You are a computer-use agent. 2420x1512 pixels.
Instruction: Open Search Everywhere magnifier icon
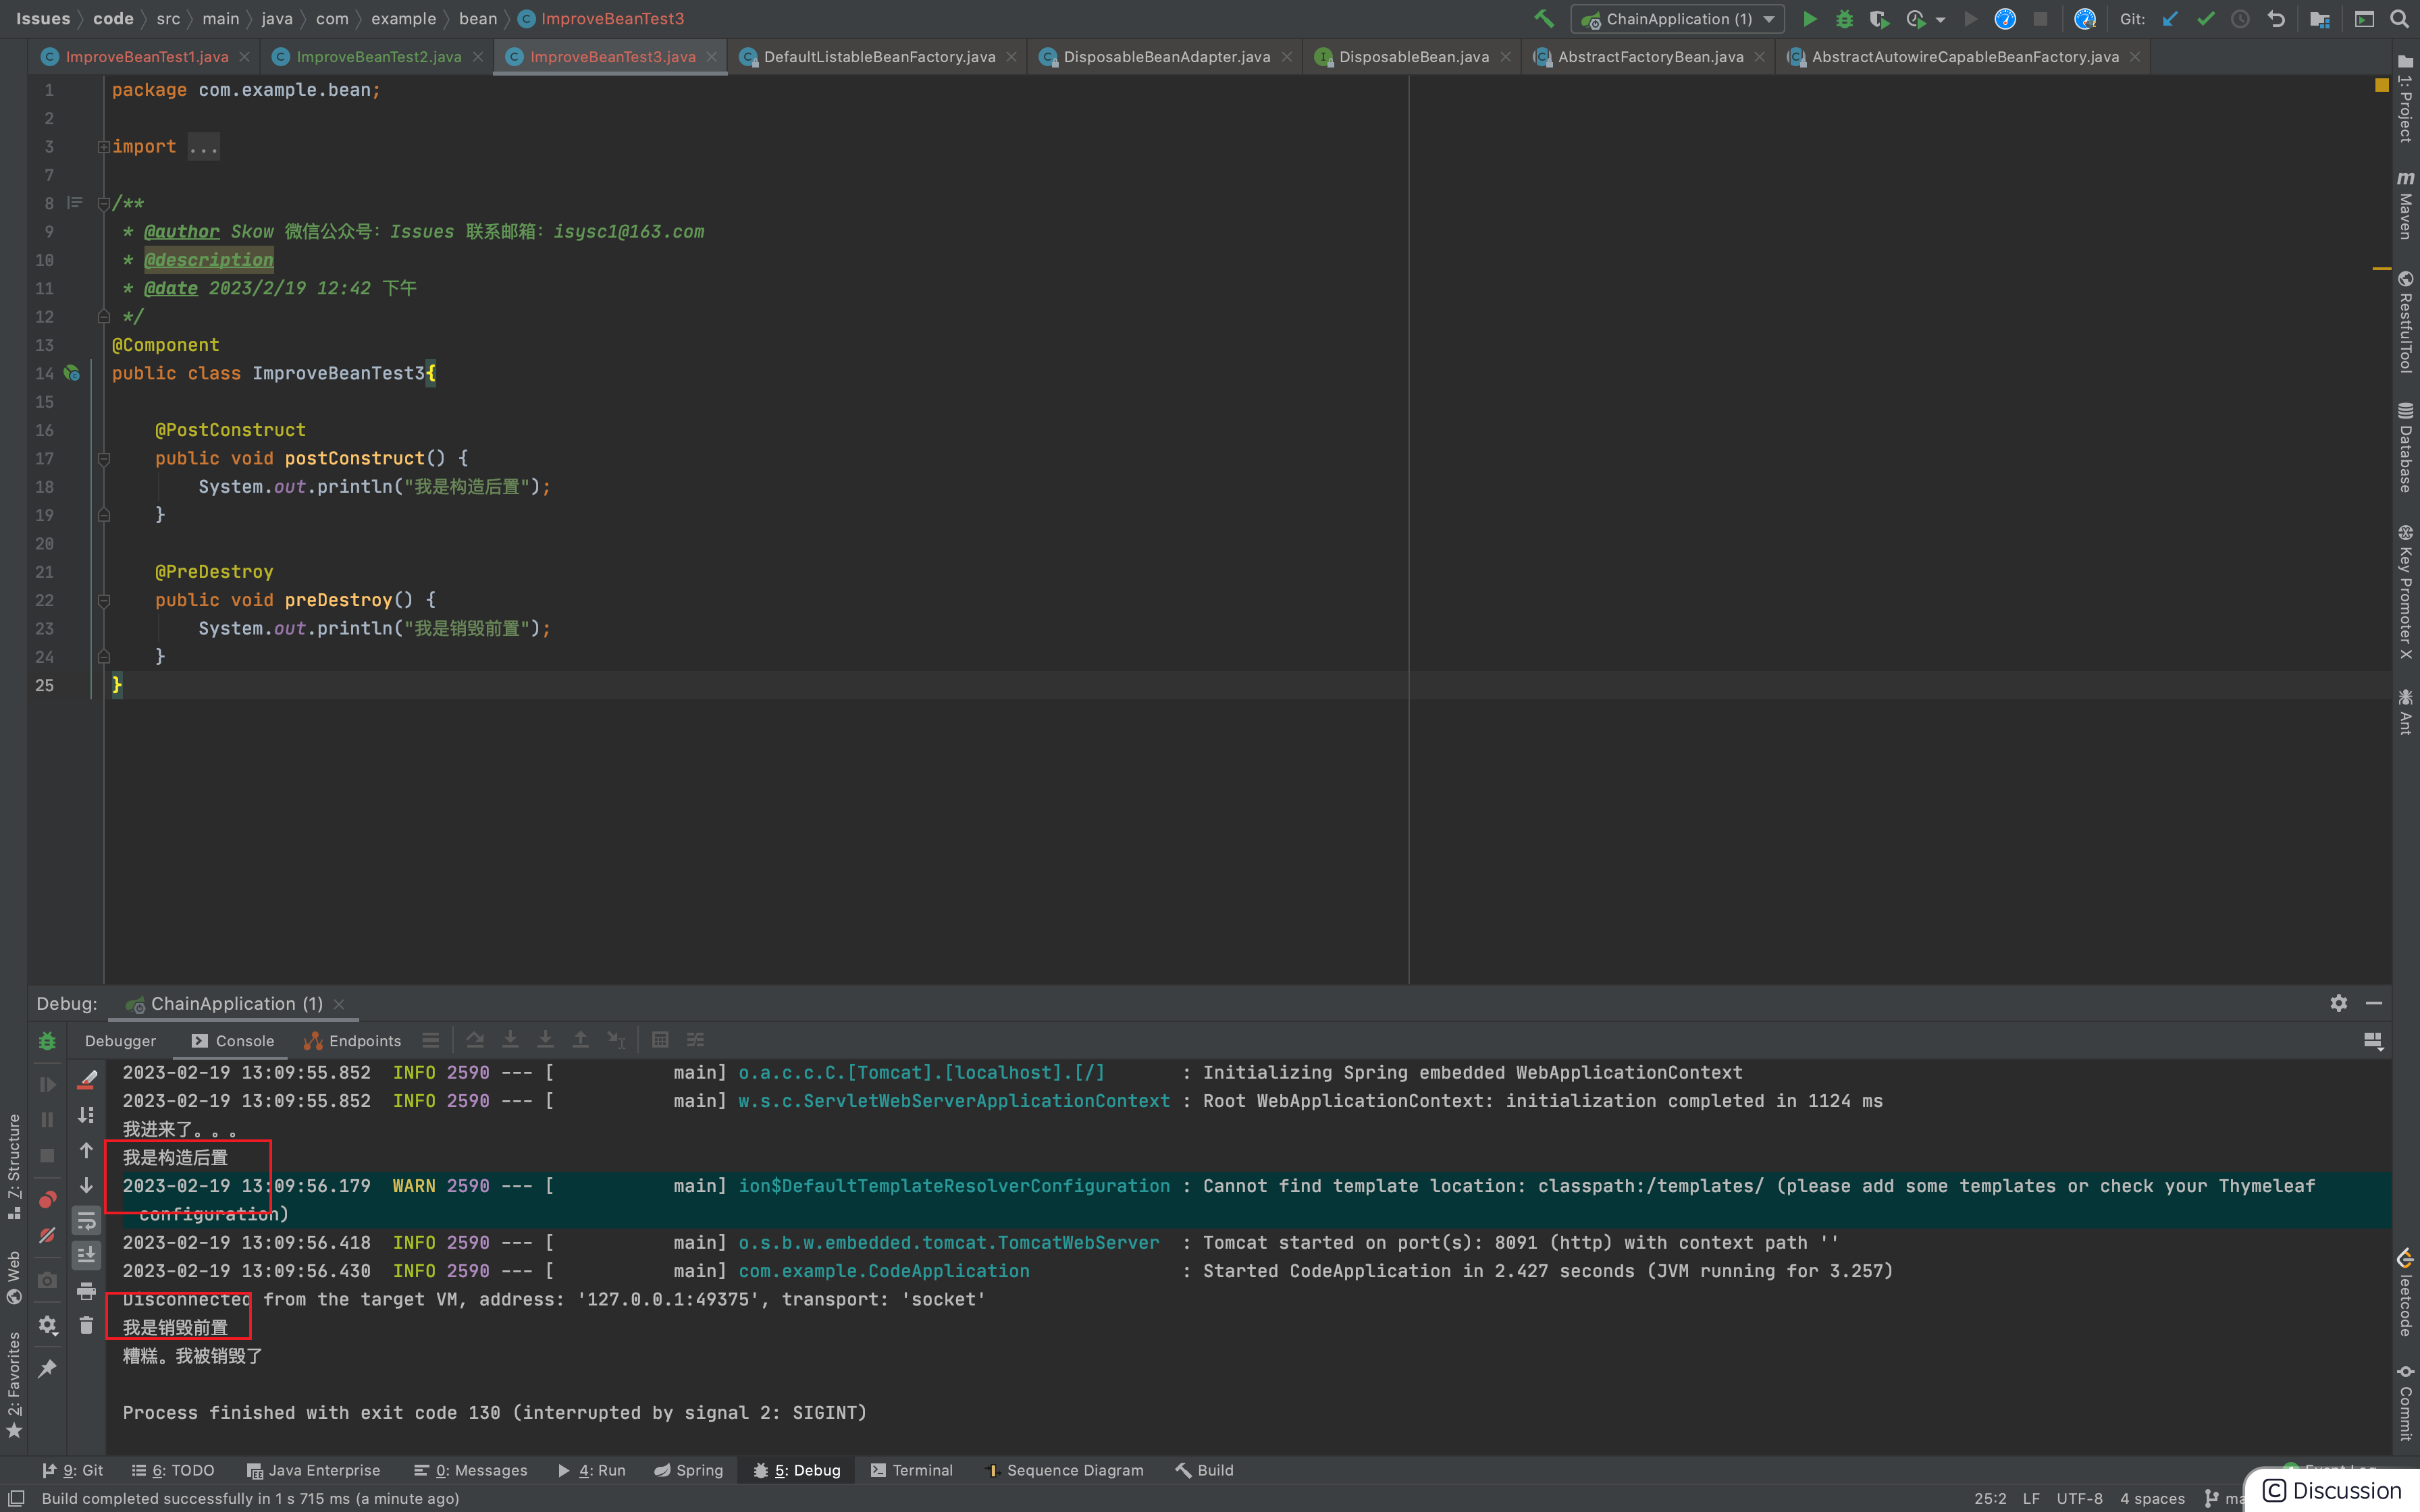point(2399,19)
